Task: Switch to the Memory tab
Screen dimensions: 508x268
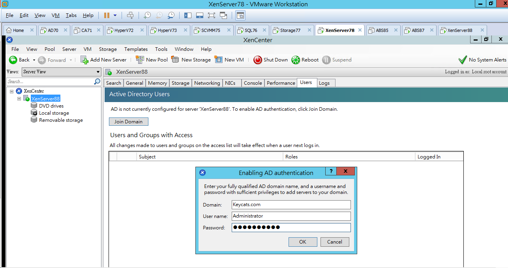Action: (x=157, y=83)
